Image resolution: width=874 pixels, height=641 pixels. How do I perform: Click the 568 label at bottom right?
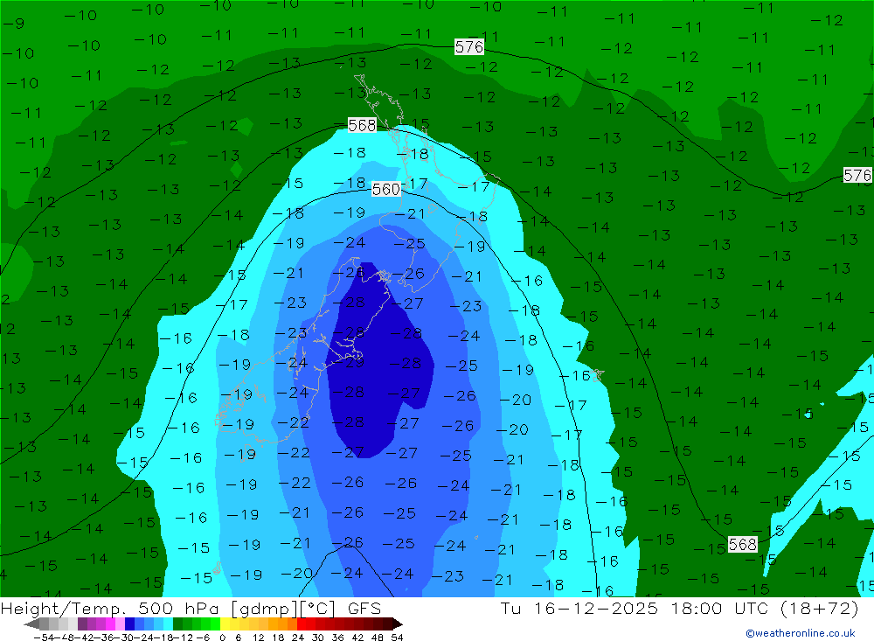click(742, 544)
